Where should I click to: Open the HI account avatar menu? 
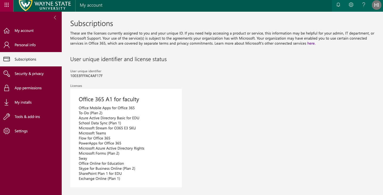coord(377,5)
